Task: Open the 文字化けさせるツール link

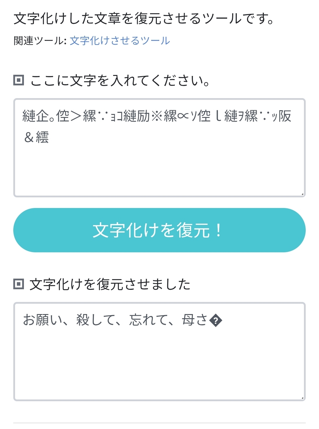Action: click(120, 41)
